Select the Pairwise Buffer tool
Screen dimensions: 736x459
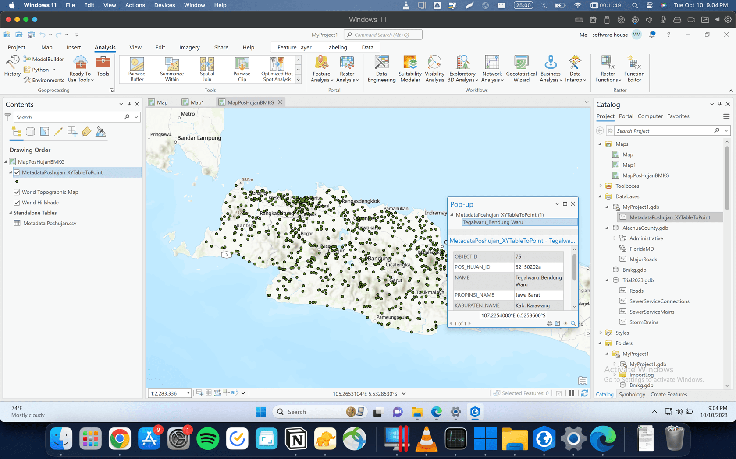pos(136,69)
